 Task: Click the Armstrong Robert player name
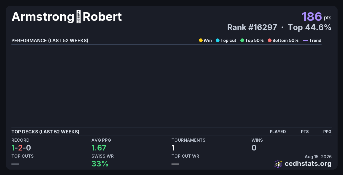tap(67, 17)
